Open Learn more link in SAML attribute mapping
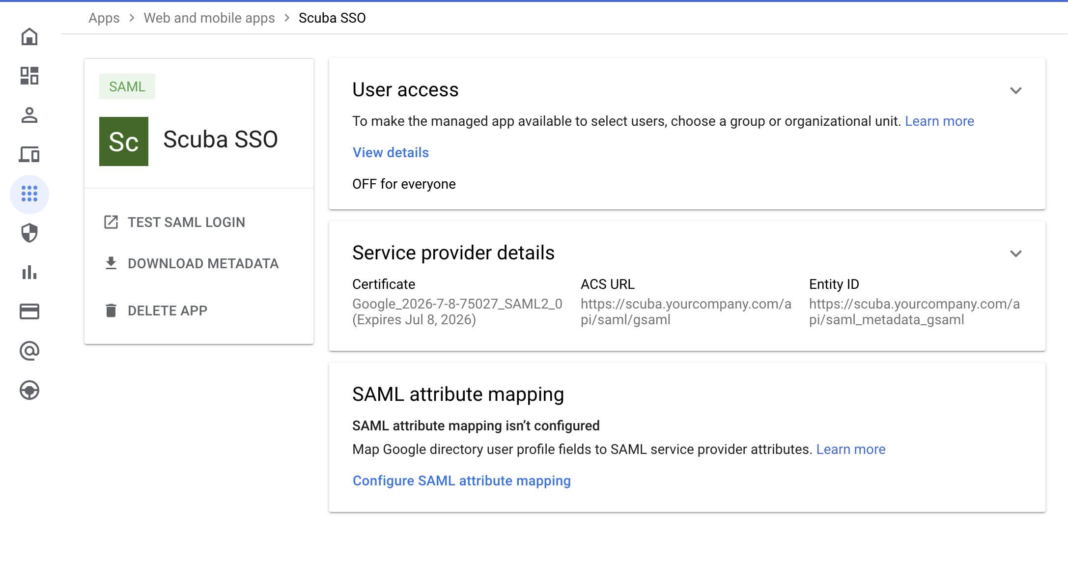This screenshot has width=1068, height=563. tap(851, 449)
